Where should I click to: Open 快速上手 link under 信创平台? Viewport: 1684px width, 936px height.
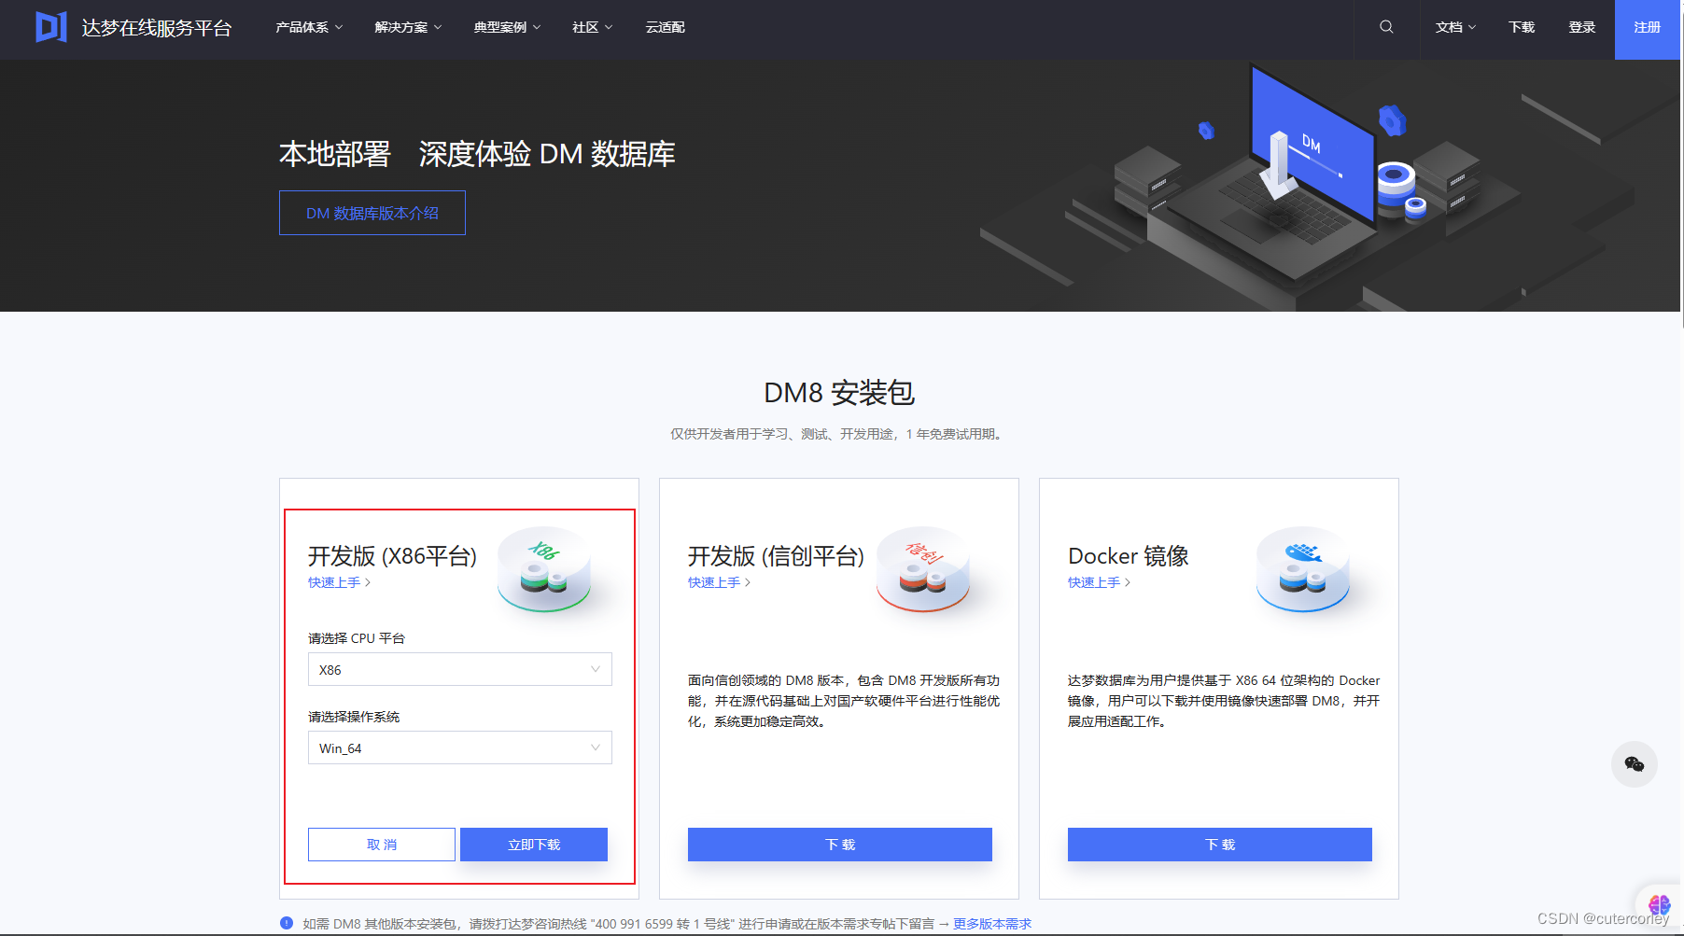720,582
